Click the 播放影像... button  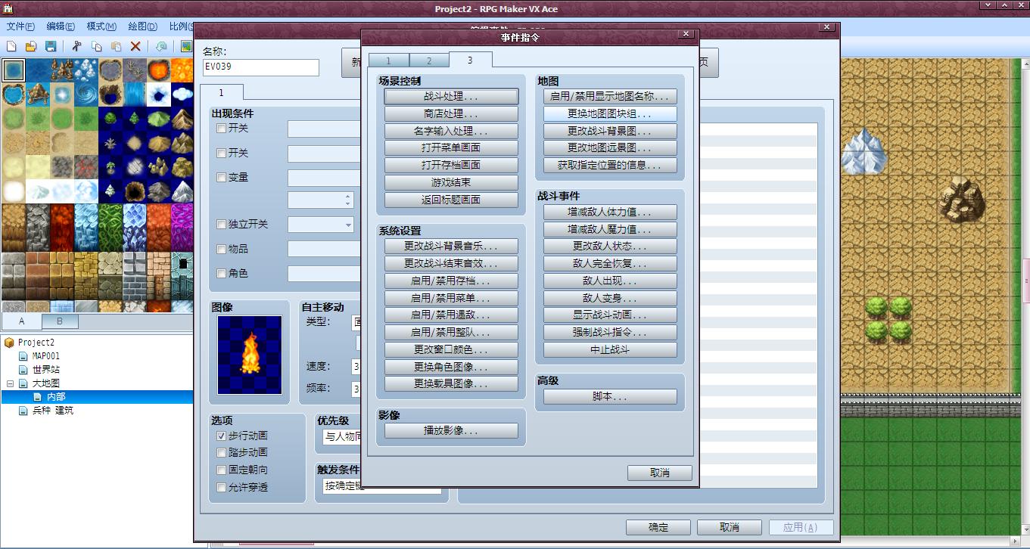pos(451,430)
